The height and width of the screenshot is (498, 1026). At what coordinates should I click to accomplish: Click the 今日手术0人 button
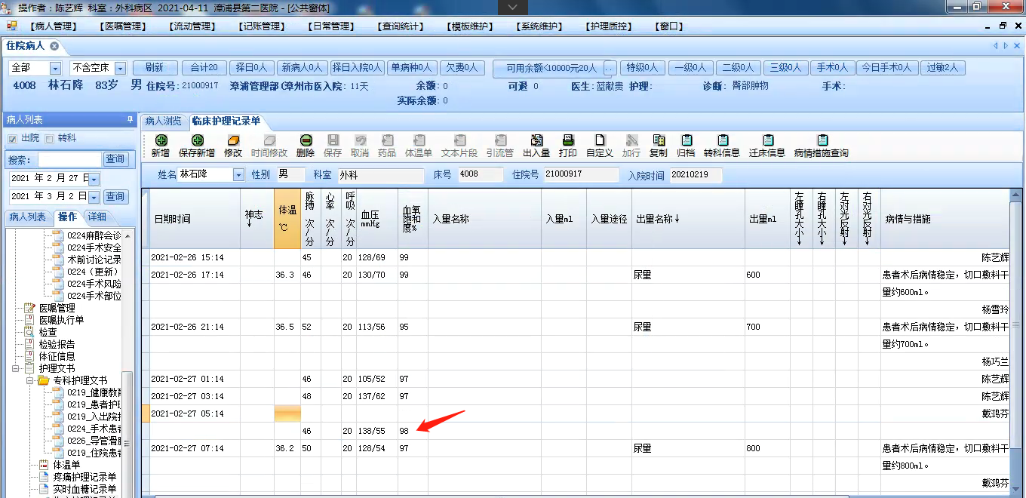tap(886, 68)
